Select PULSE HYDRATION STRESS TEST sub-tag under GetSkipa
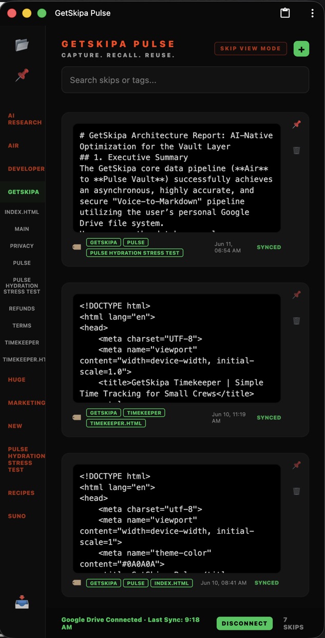 (22, 286)
